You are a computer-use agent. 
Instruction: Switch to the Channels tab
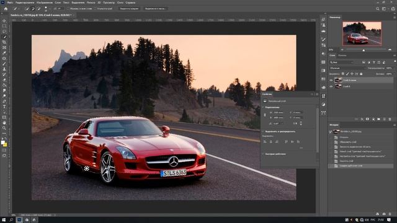(x=342, y=55)
